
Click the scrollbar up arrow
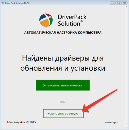click(x=126, y=7)
